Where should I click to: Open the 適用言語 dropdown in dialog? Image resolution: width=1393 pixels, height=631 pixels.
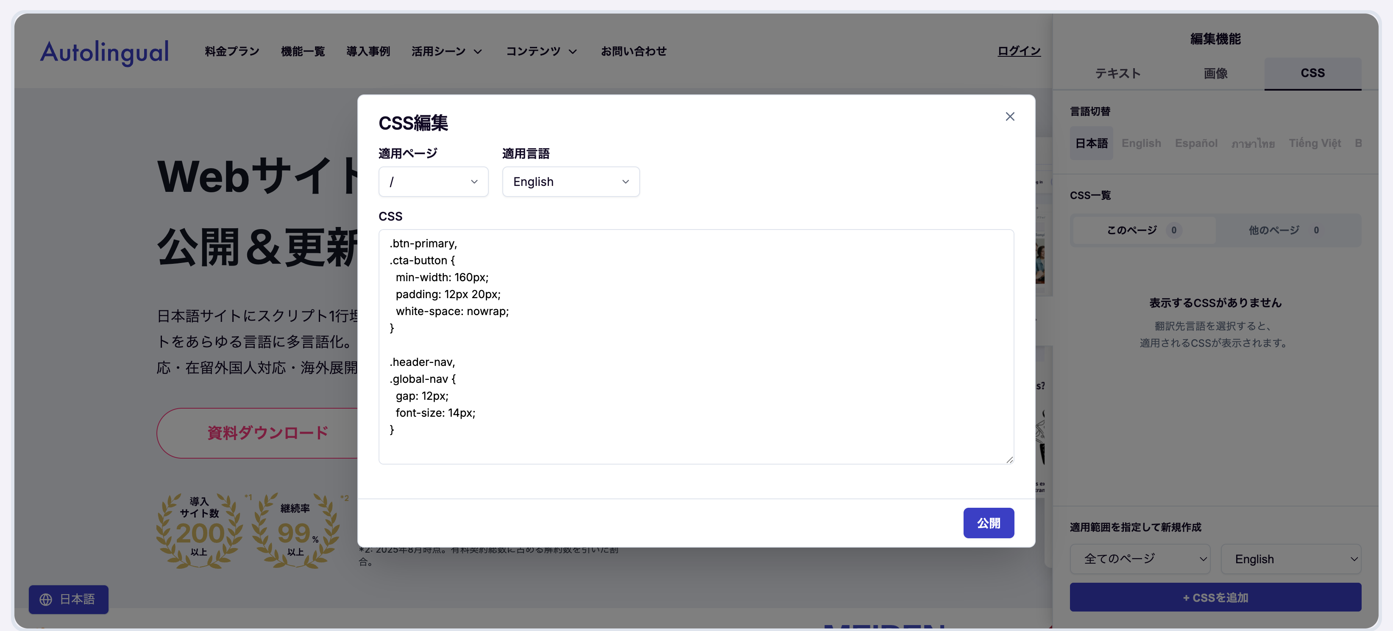571,182
